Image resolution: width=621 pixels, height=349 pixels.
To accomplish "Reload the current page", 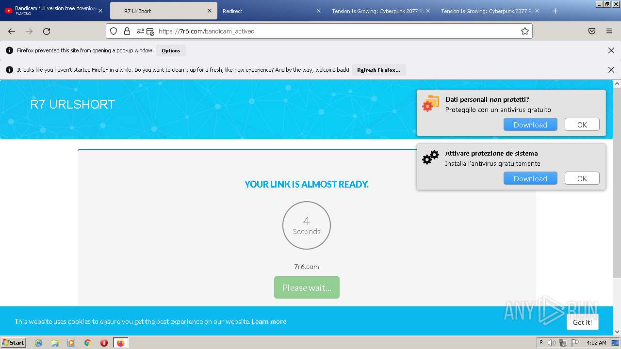I will [x=47, y=31].
